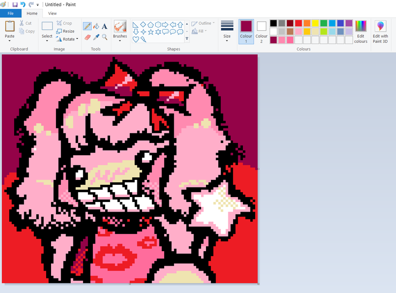The image size is (396, 293).
Task: Select the Text tool
Action: 105,26
